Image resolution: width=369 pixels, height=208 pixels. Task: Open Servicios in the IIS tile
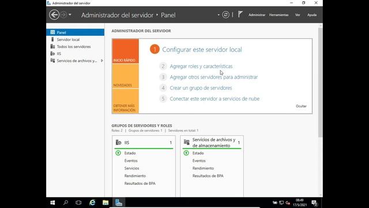pos(131,168)
